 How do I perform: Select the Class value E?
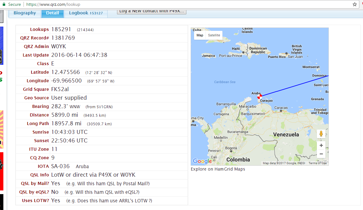click(53, 64)
